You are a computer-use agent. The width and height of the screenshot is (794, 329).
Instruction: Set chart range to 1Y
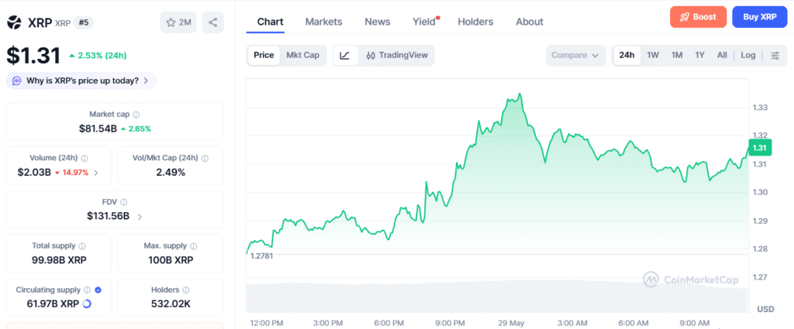tap(700, 56)
